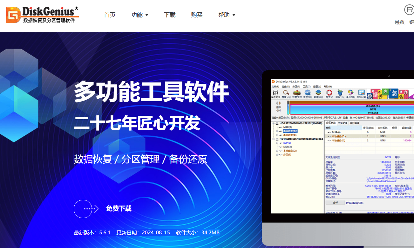Open the 系统迁移 system migration icon

(361, 93)
